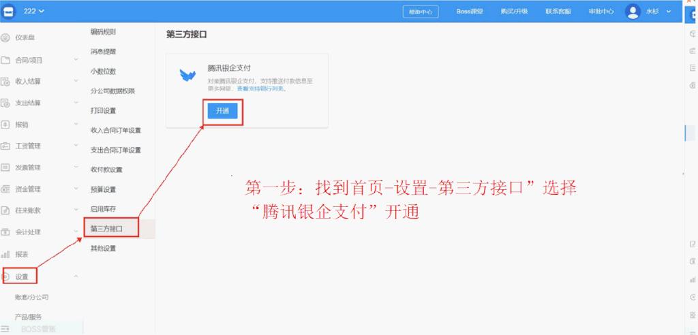Image resolution: width=698 pixels, height=335 pixels.
Task: Open 支出合同订单设置
Action: point(116,150)
